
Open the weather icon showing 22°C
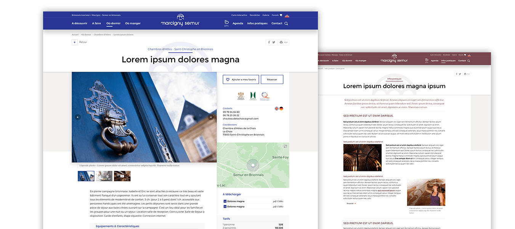(x=226, y=23)
